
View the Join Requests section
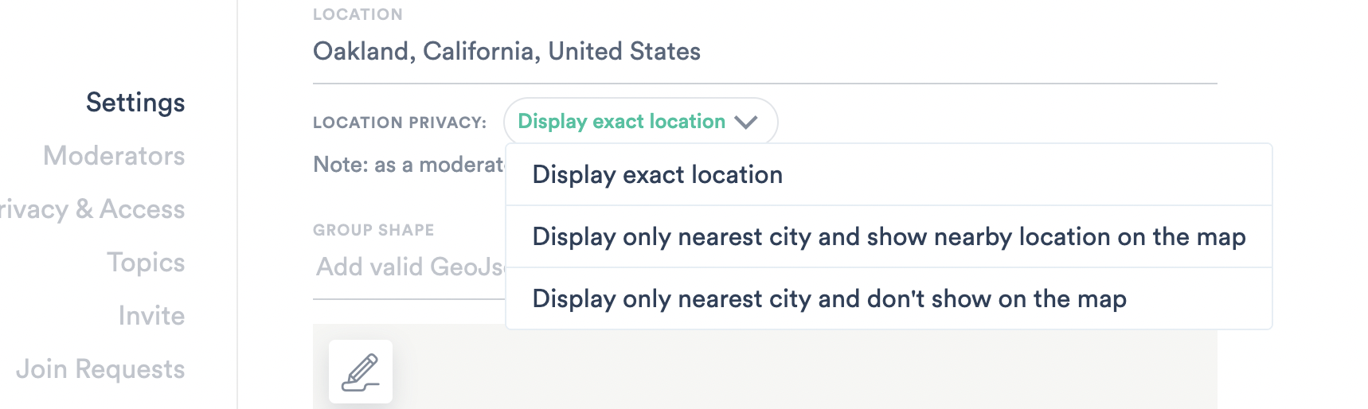point(100,369)
